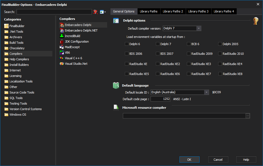Click the Embarcadero Delphi.NET icon
The width and height of the screenshot is (263, 166).
[x=62, y=30]
